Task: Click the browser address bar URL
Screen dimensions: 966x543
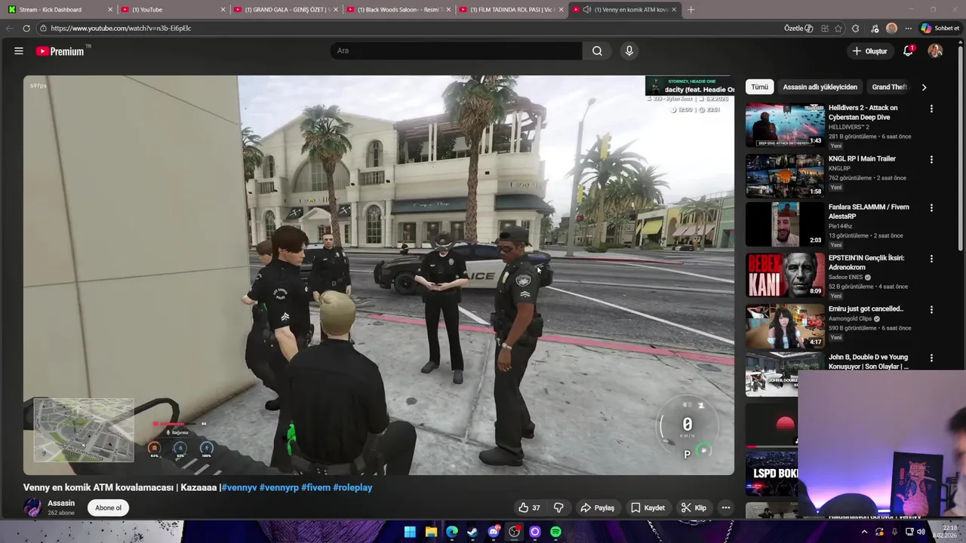Action: point(121,28)
